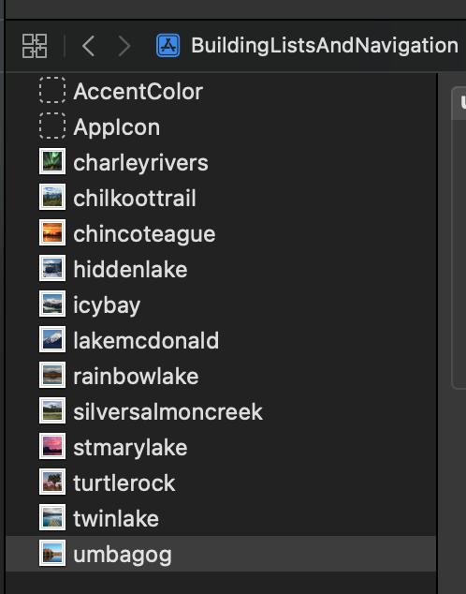Select the rainbowlake asset name
The image size is (466, 594).
tap(136, 377)
